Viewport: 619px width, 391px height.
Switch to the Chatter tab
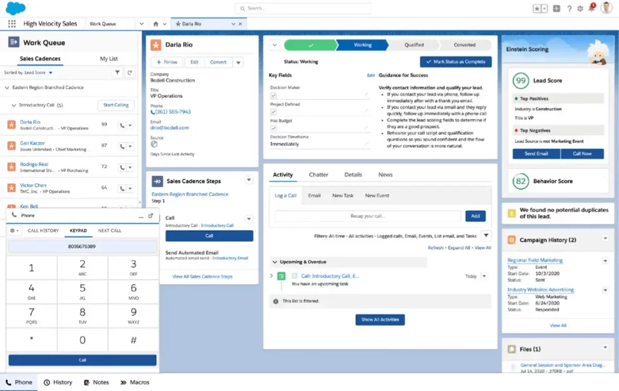pyautogui.click(x=319, y=175)
